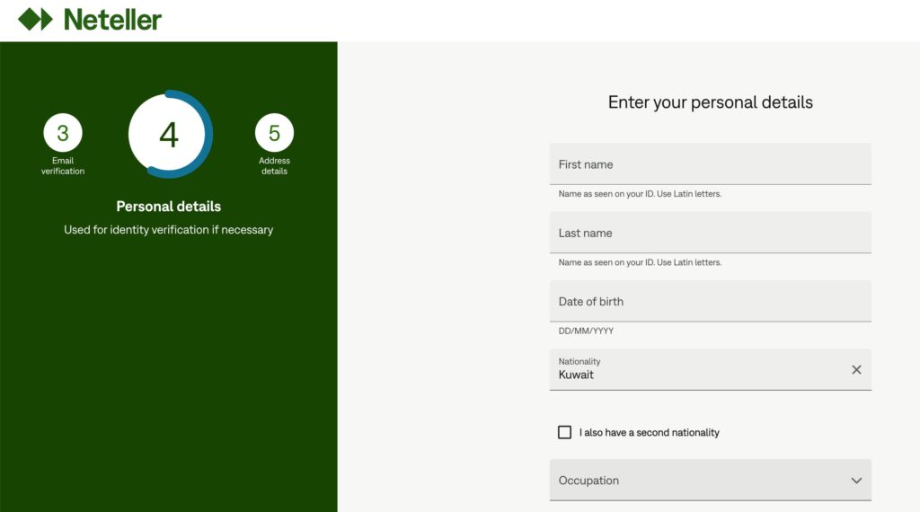This screenshot has height=512, width=920.
Task: Click the "Enter your personal details" heading
Action: 710,102
